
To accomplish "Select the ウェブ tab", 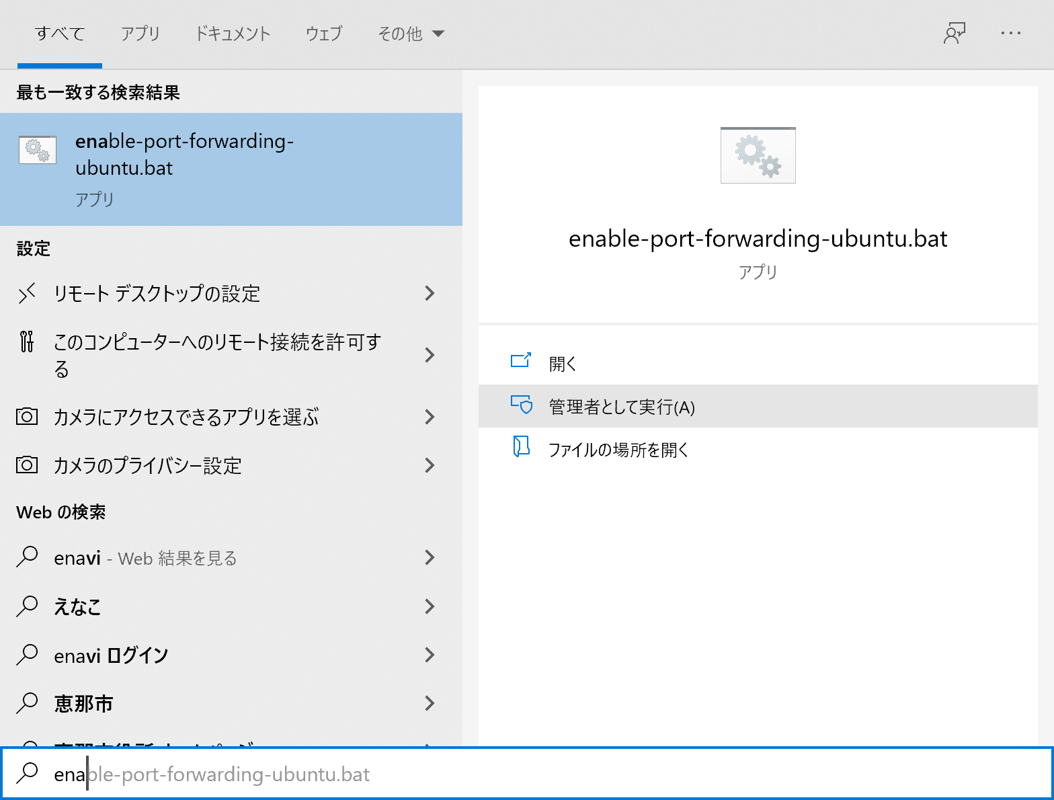I will 324,34.
